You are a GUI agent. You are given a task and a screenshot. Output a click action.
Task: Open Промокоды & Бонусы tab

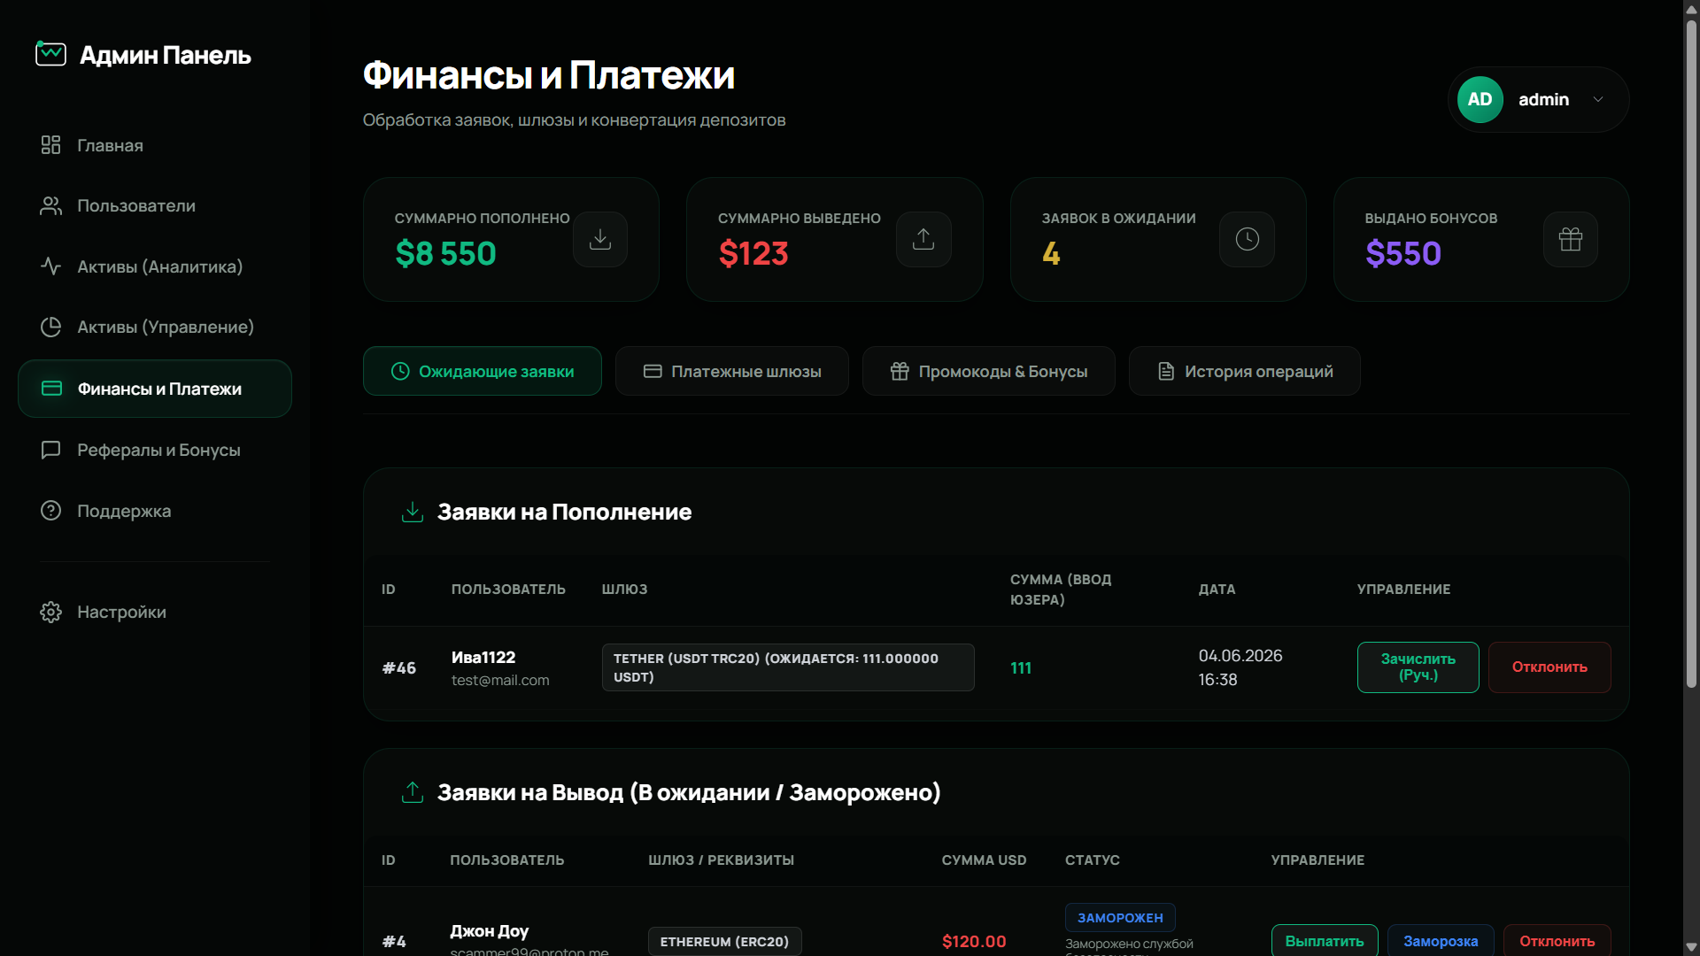(x=989, y=371)
